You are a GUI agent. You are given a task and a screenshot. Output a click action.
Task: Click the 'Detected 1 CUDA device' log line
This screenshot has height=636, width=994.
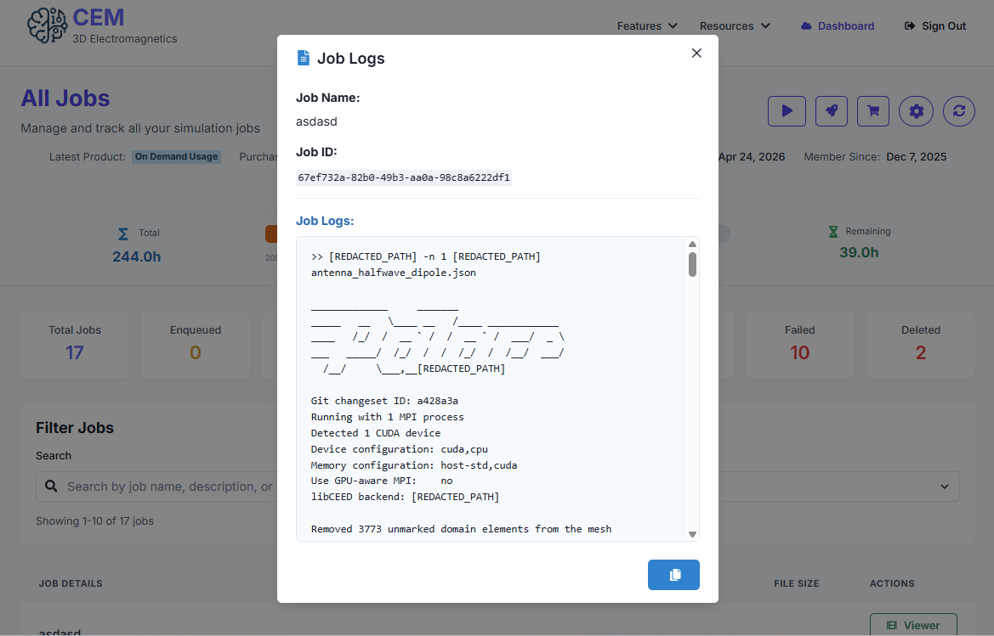(375, 433)
